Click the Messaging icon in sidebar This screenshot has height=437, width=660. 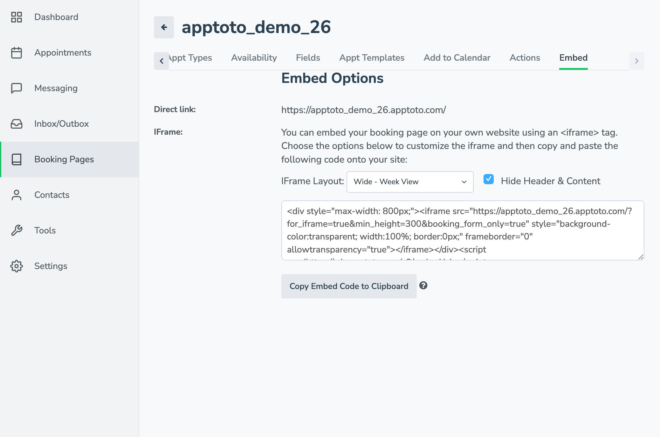pyautogui.click(x=17, y=88)
